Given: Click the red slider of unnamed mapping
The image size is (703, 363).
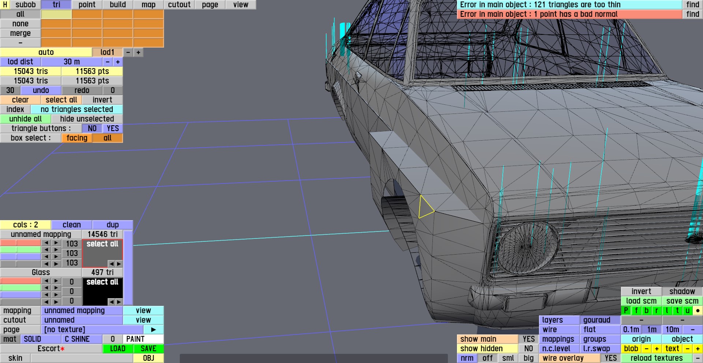Looking at the screenshot, I should 21,243.
